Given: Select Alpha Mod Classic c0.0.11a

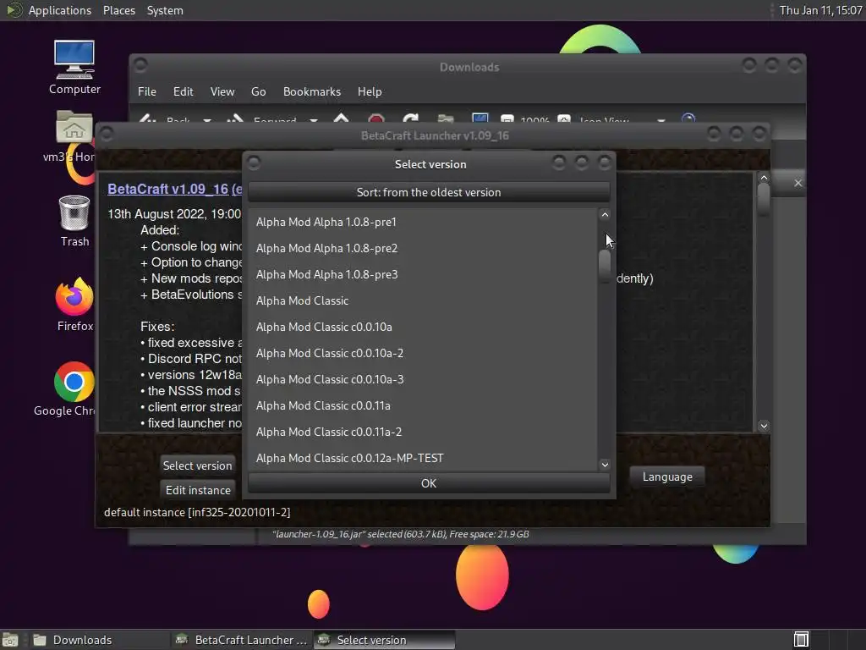Looking at the screenshot, I should [423, 405].
